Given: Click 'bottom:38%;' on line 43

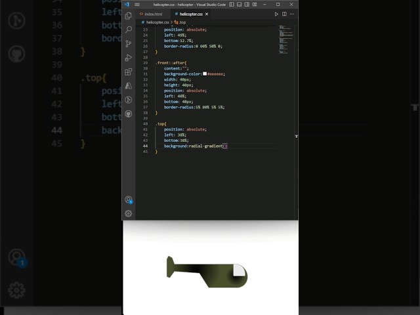Looking at the screenshot, I should click(177, 140).
